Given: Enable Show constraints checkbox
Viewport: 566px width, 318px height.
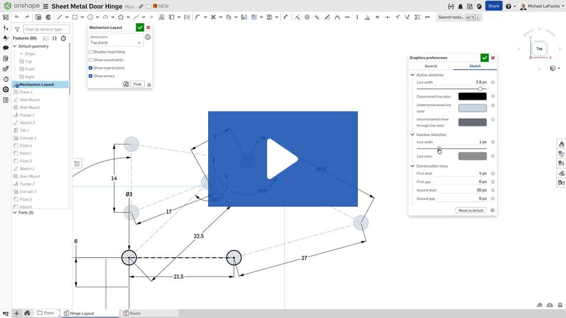Looking at the screenshot, I should 91,60.
